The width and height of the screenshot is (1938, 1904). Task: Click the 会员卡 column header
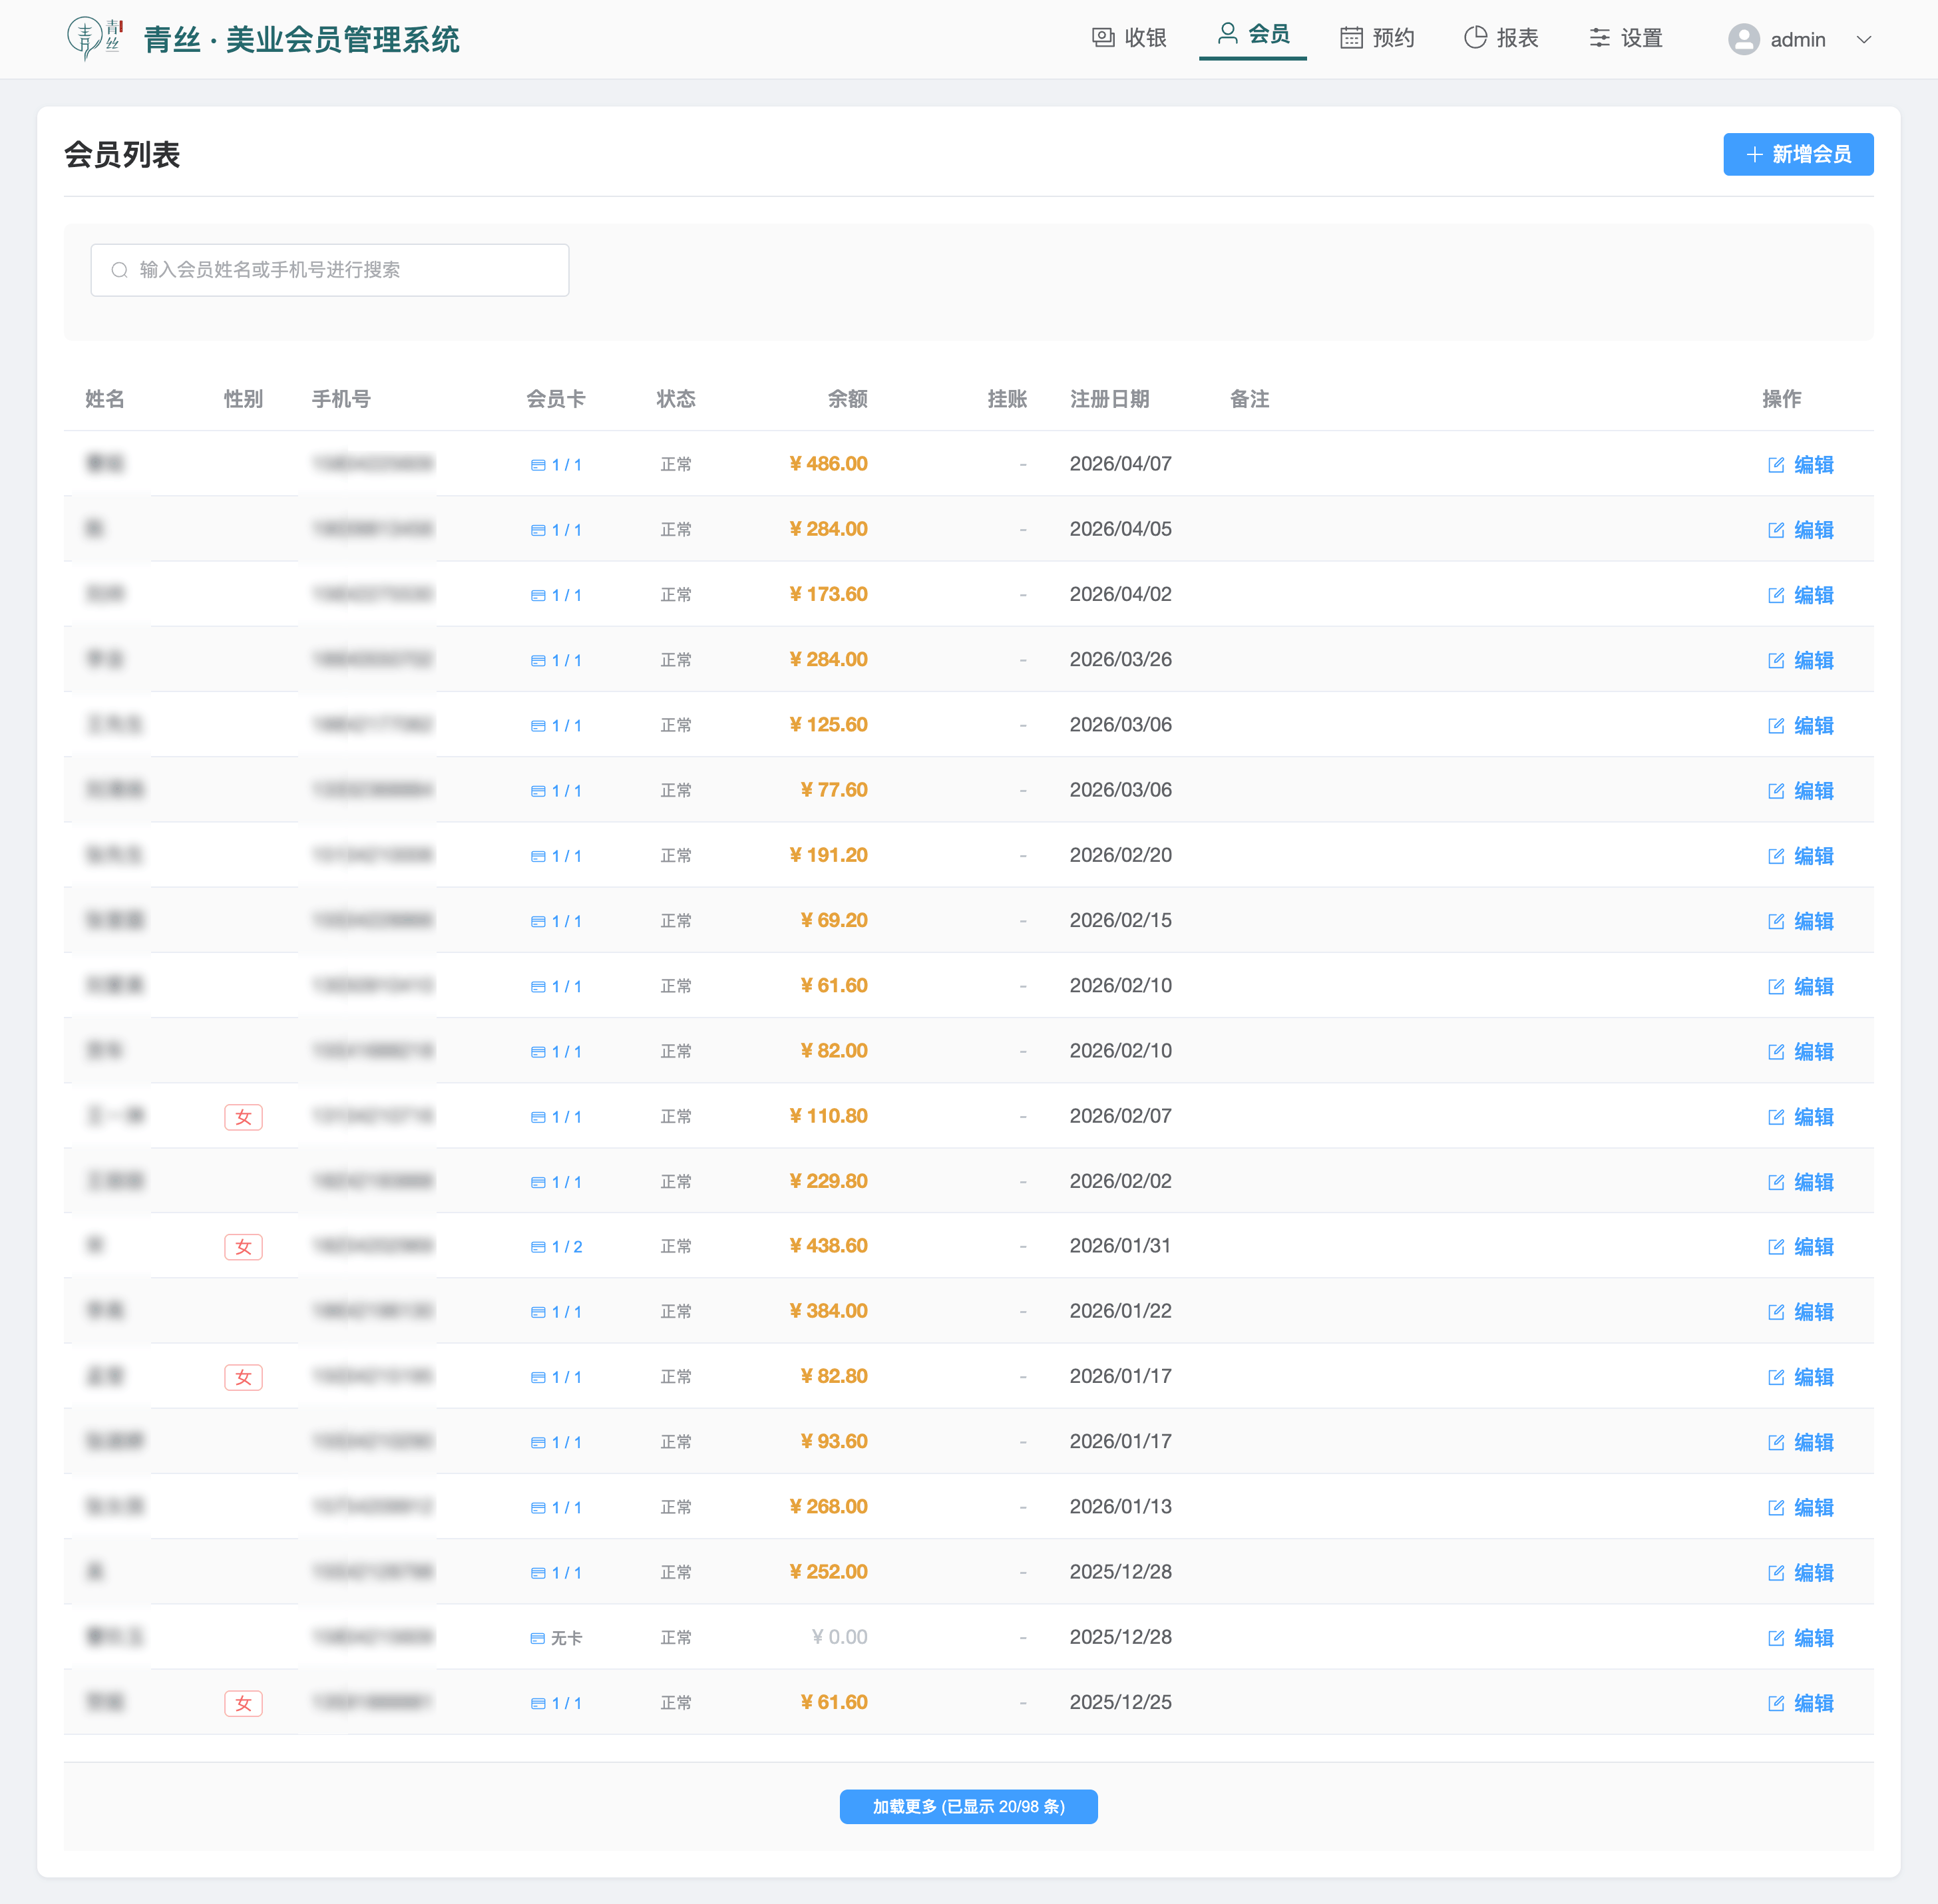click(556, 399)
